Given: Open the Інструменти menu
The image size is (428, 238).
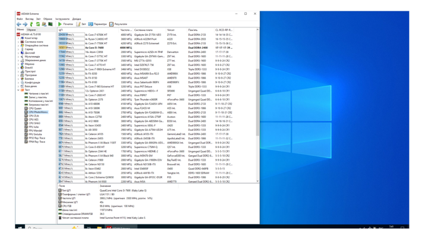Looking at the screenshot, I should (x=62, y=19).
